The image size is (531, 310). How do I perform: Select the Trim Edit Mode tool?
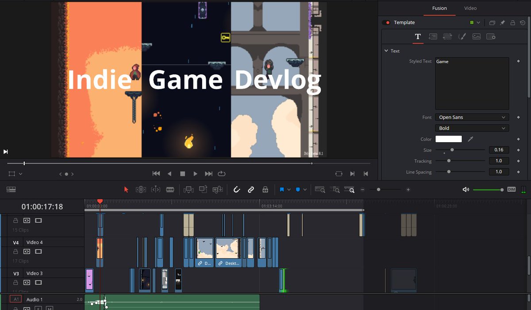point(141,190)
